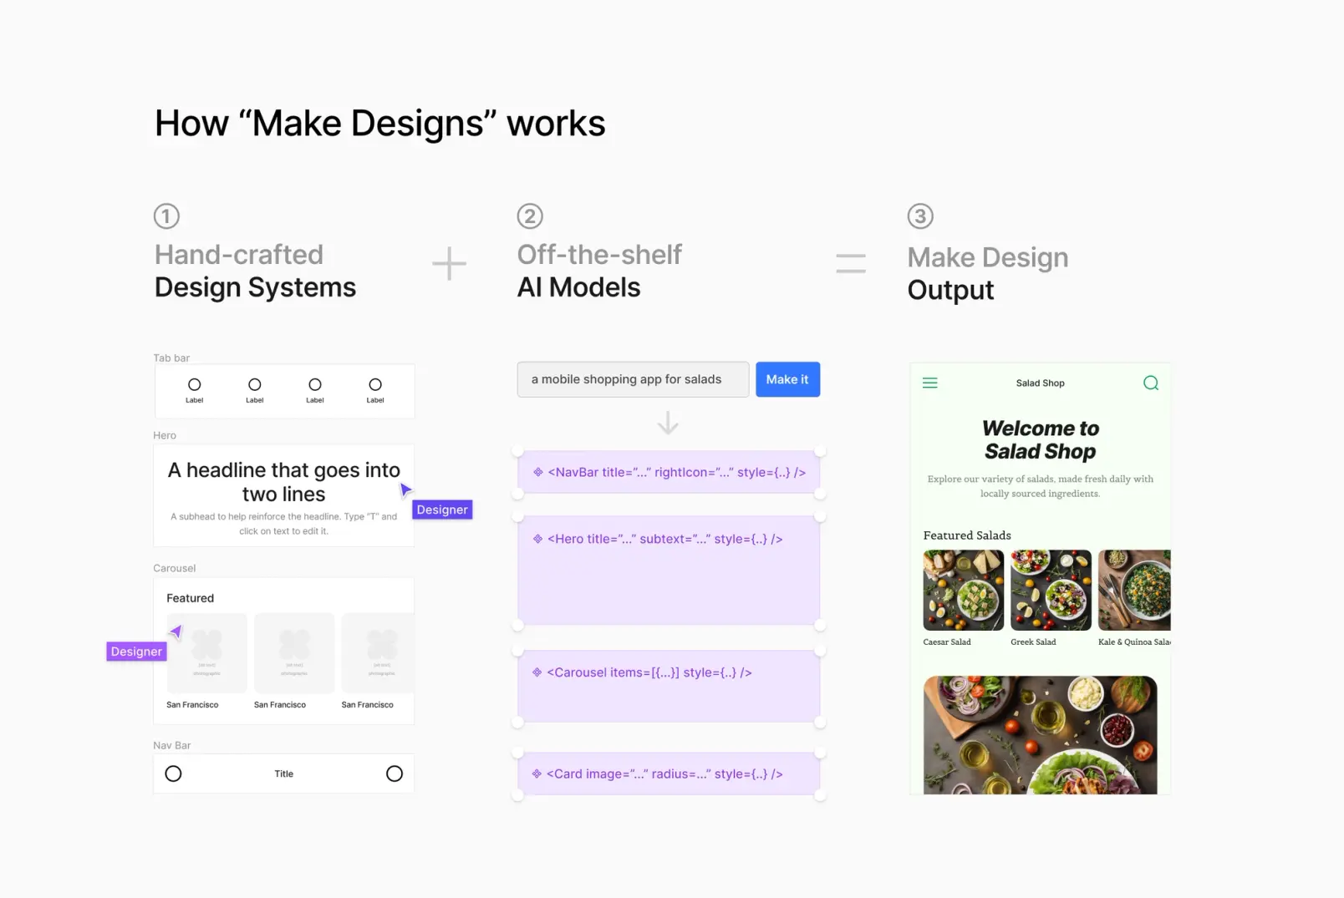
Task: Click the Caesar Salad thumbnail
Action: pos(962,590)
